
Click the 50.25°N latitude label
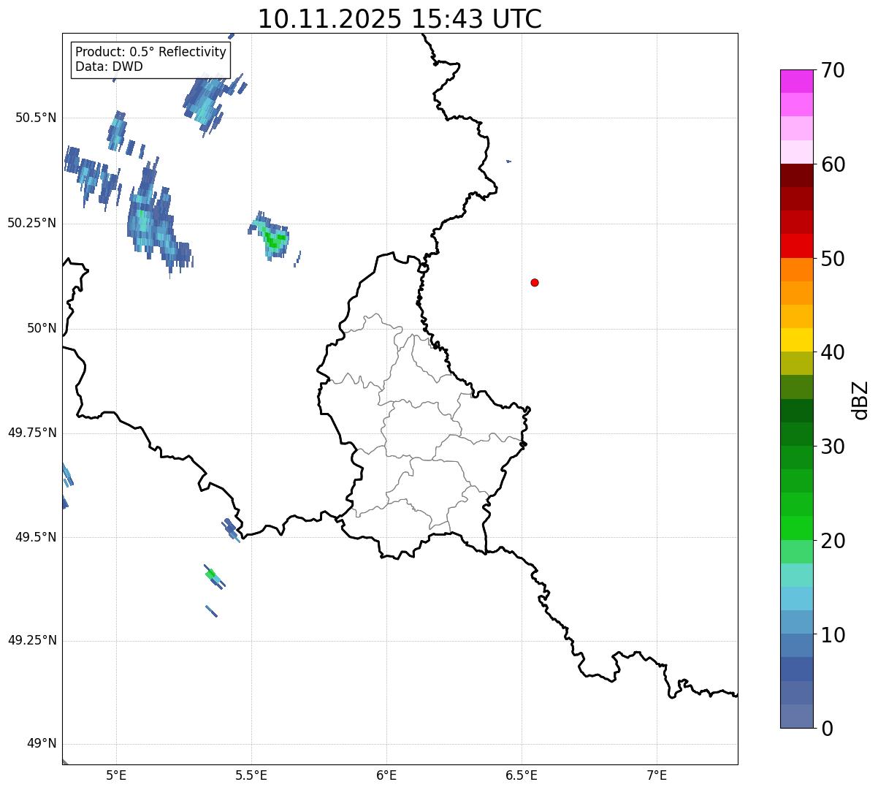(32, 223)
